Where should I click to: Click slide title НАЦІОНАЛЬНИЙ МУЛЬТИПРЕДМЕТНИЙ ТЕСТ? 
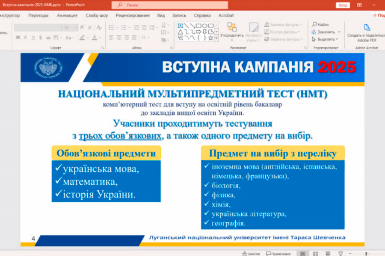pyautogui.click(x=192, y=94)
